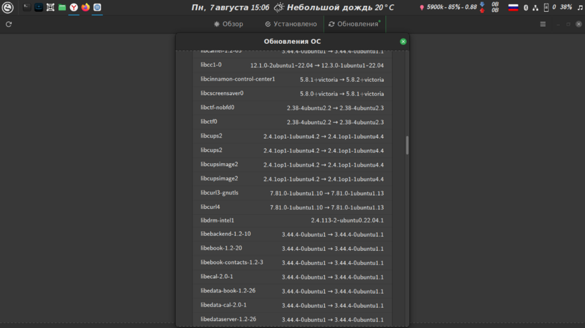Select the libebackend-1.2-10 package row
This screenshot has height=328, width=585.
[292, 234]
